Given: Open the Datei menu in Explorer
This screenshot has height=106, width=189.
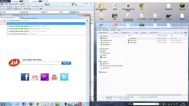Looking at the screenshot, I should coord(100,30).
